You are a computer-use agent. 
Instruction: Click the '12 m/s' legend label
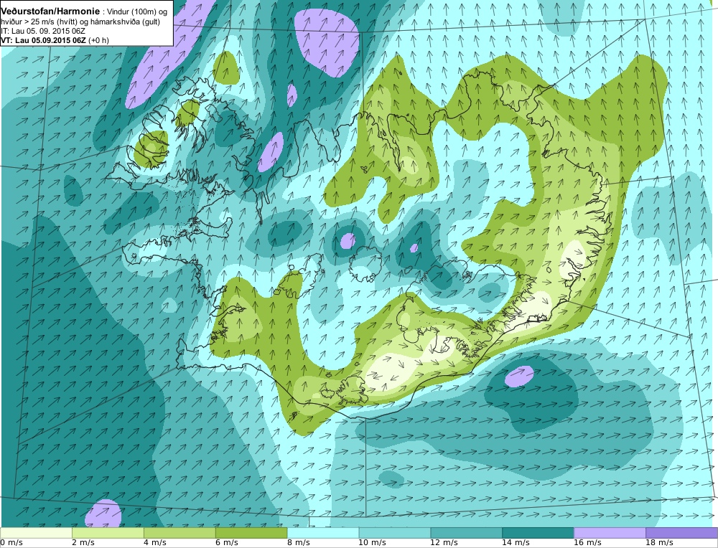pos(444,543)
